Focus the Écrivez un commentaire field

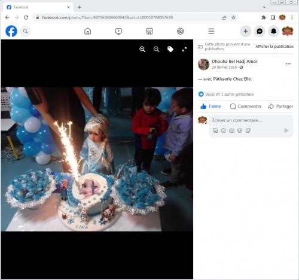237,120
